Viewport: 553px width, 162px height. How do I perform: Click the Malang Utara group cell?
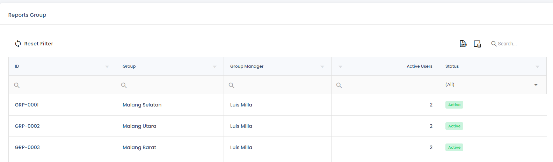[x=139, y=126]
